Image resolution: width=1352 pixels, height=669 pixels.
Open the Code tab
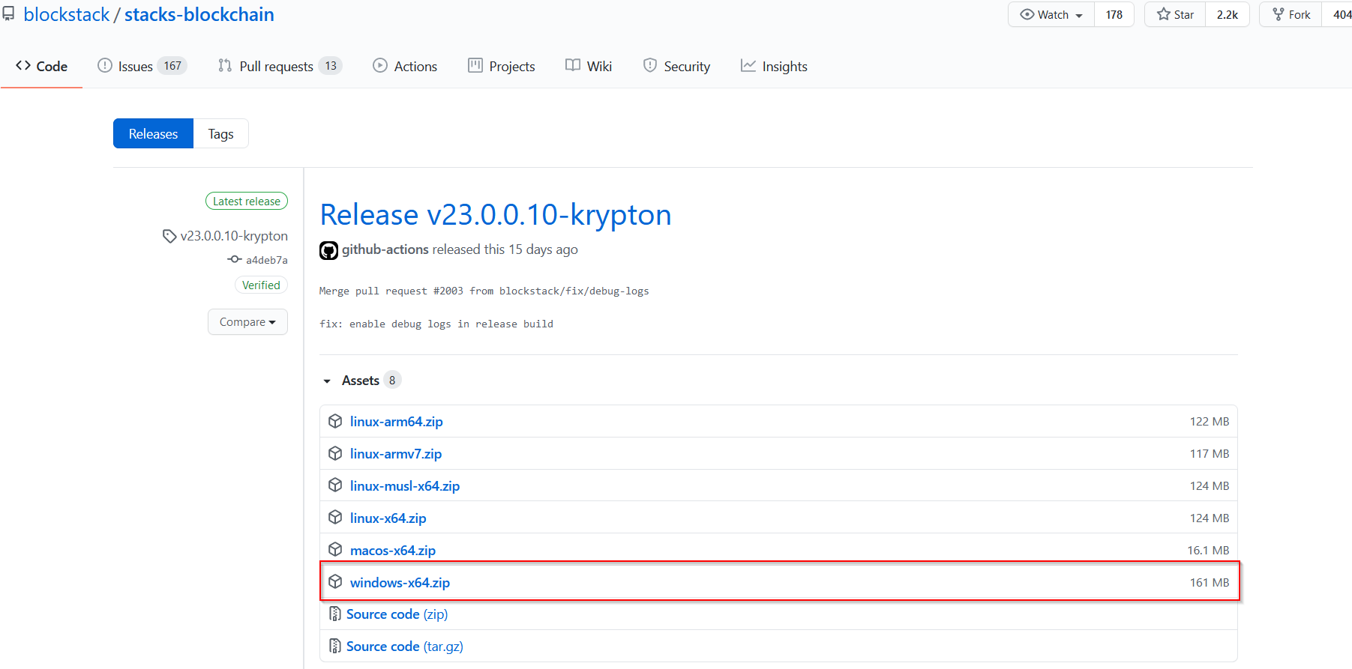click(42, 66)
